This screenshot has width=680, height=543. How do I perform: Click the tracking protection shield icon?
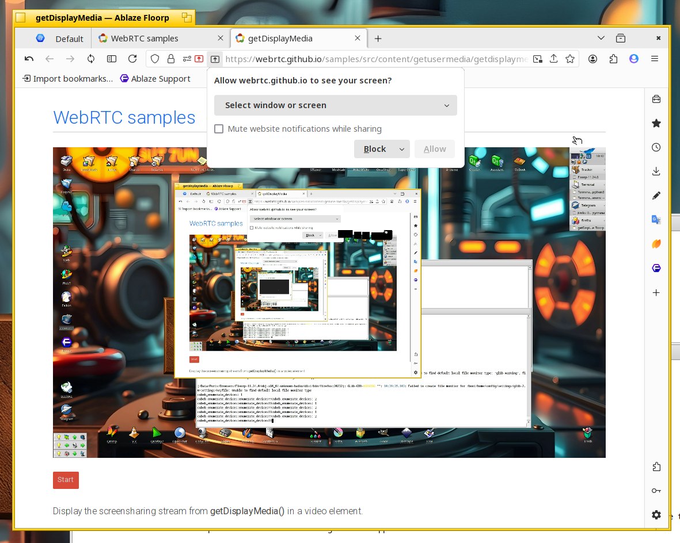tap(155, 59)
